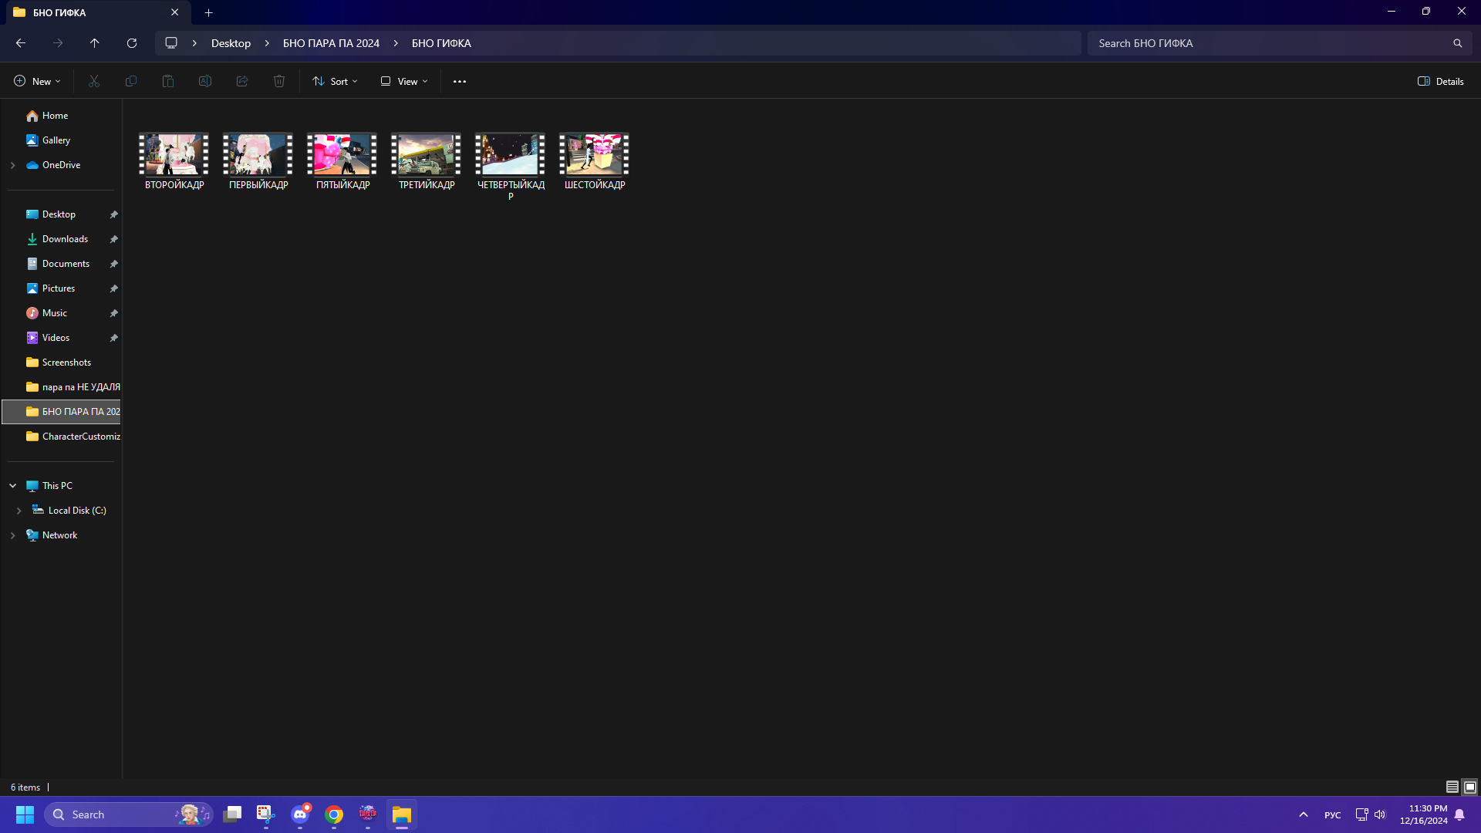Expand the OneDrive tree node

click(x=12, y=165)
